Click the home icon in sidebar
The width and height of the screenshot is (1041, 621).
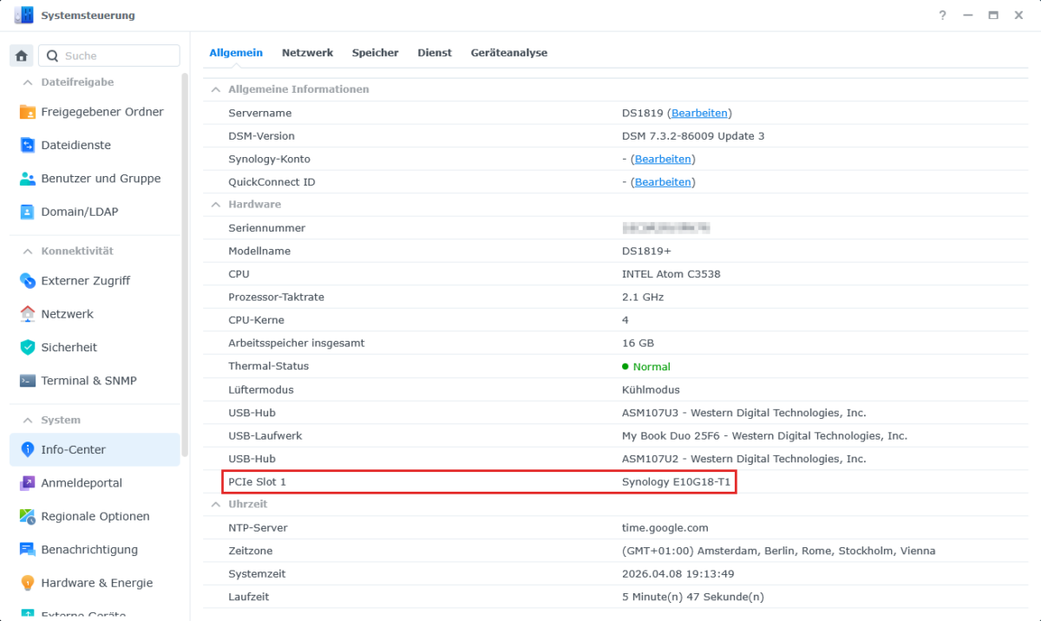(x=22, y=56)
